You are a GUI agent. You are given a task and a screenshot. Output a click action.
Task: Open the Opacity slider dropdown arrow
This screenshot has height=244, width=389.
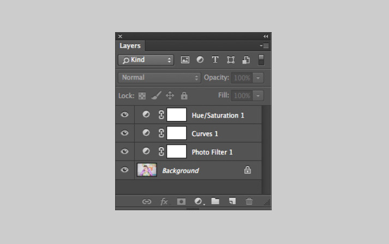(x=258, y=78)
